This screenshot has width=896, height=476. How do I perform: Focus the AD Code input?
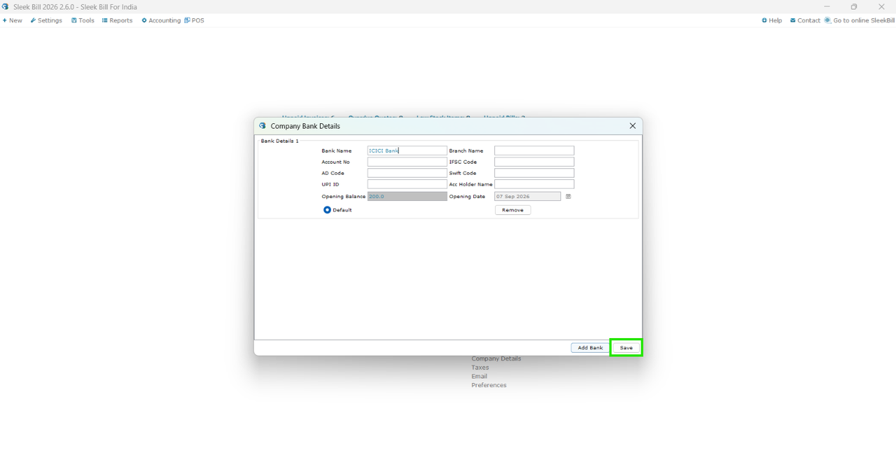point(407,173)
